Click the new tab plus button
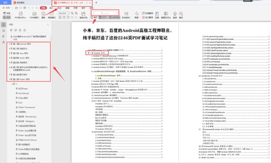This screenshot has height=163, width=271. 96,3
